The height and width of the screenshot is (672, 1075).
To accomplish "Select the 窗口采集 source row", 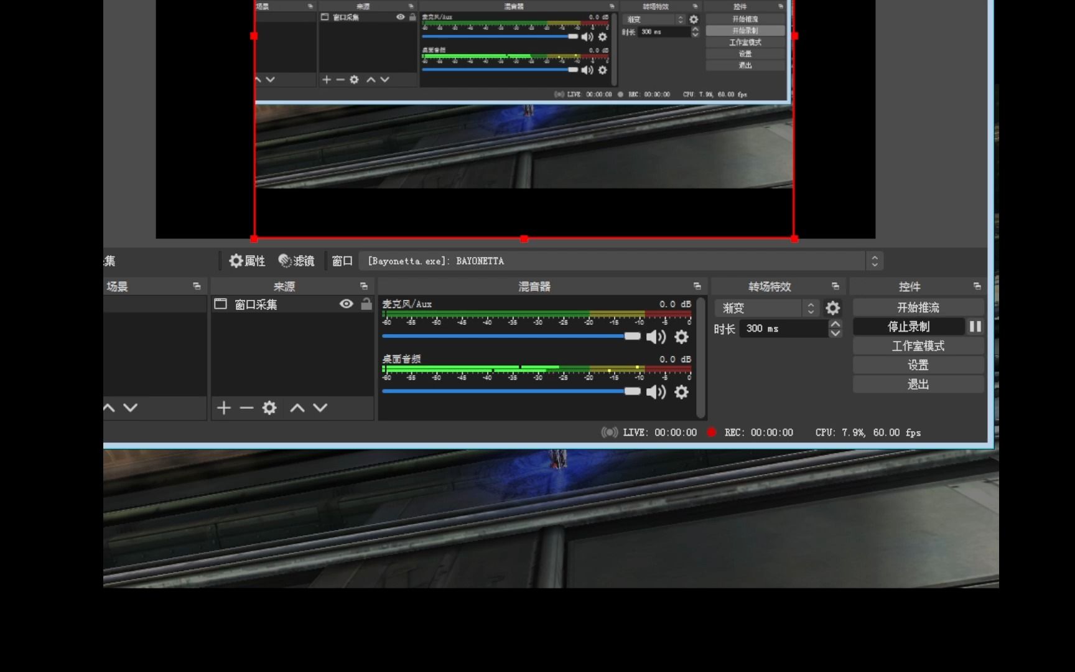I will 292,304.
